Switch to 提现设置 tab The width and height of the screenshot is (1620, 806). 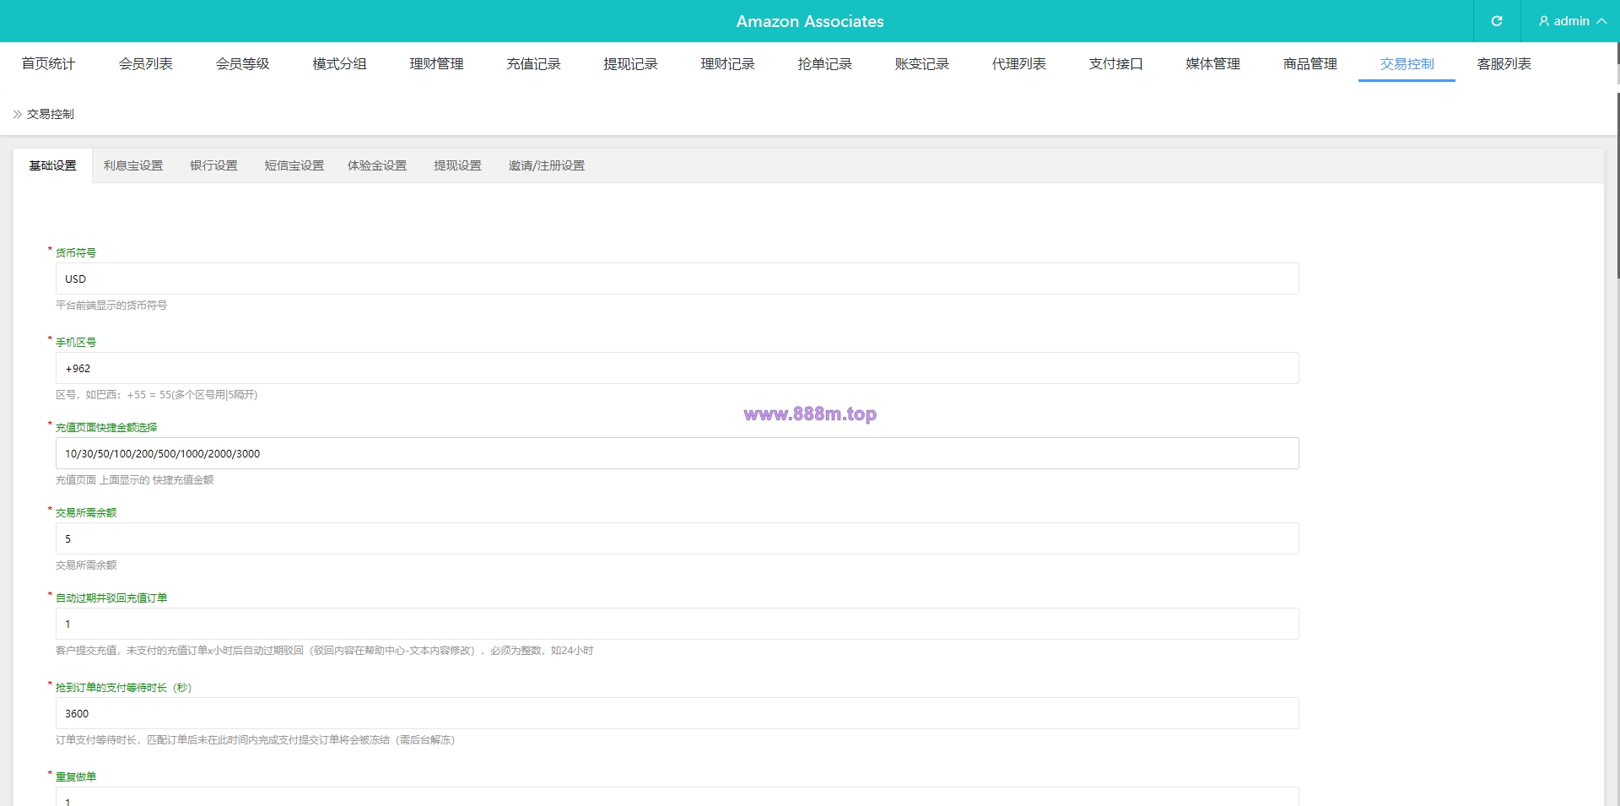pos(457,166)
